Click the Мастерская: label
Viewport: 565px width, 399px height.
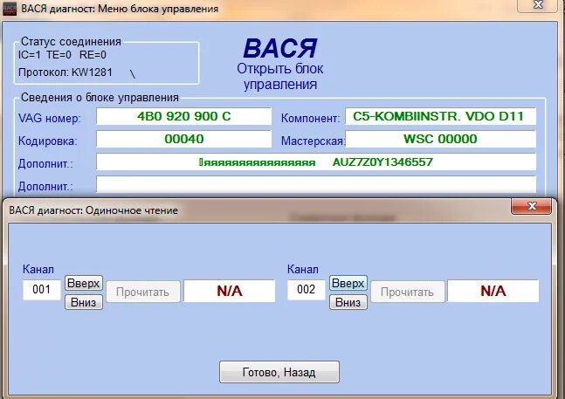click(313, 141)
